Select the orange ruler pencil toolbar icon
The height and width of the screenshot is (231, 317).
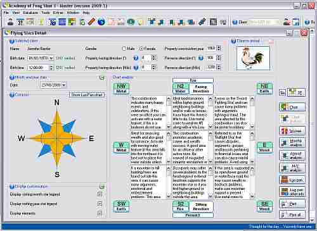point(91,22)
